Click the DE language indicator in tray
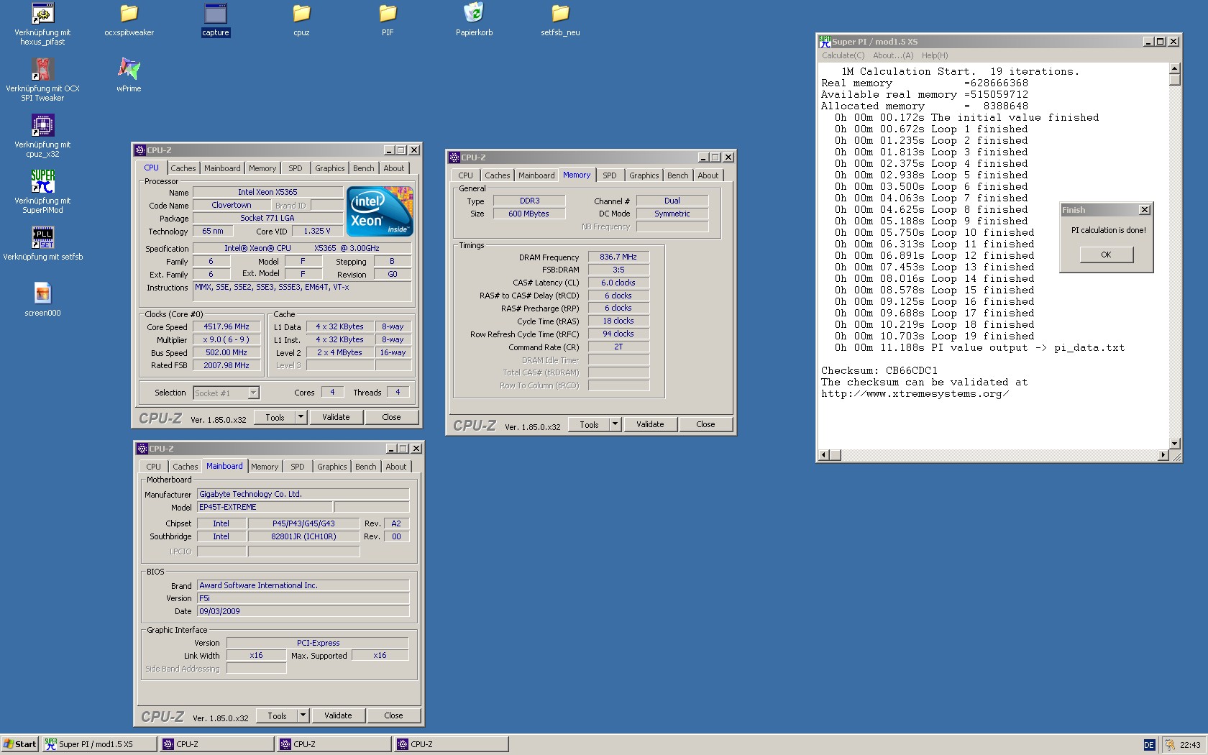This screenshot has width=1208, height=755. 1149,745
